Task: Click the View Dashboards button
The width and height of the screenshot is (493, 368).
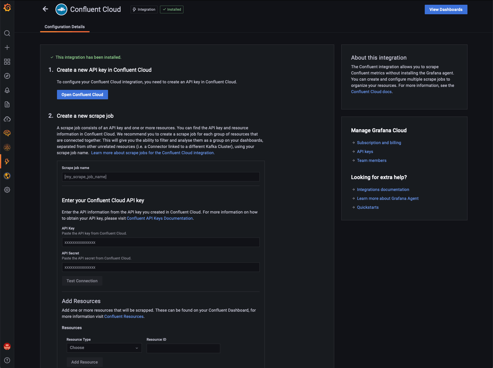Action: coord(446,9)
